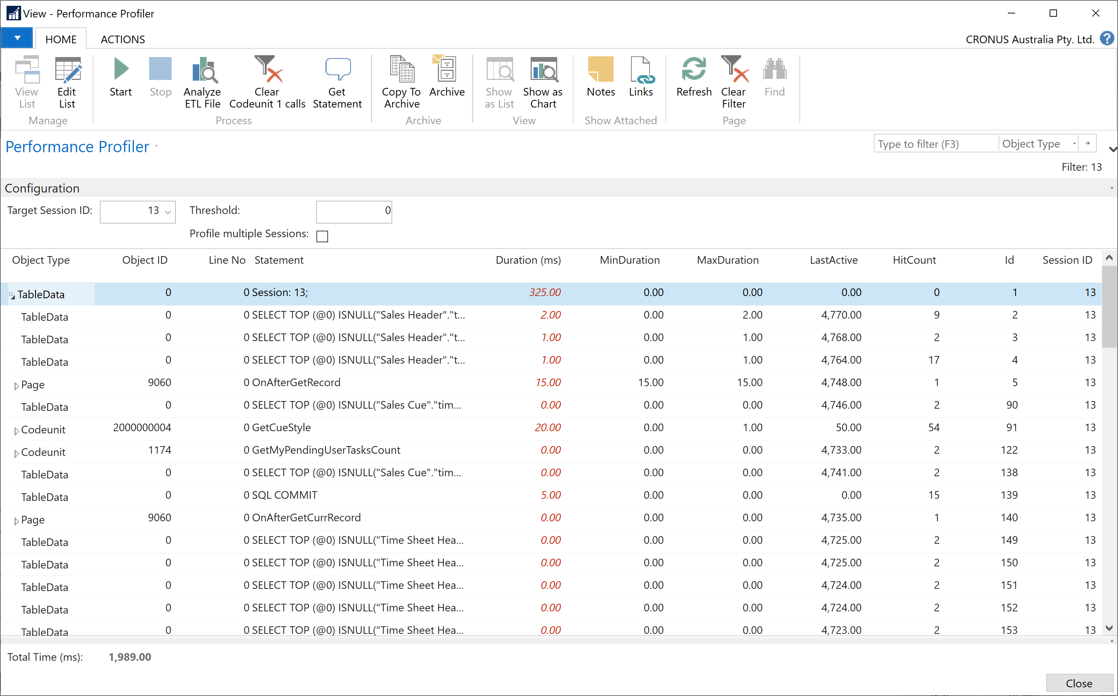The width and height of the screenshot is (1118, 696).
Task: Expand the Codeunit 2000000004 GetCueStyle row
Action: [x=15, y=428]
